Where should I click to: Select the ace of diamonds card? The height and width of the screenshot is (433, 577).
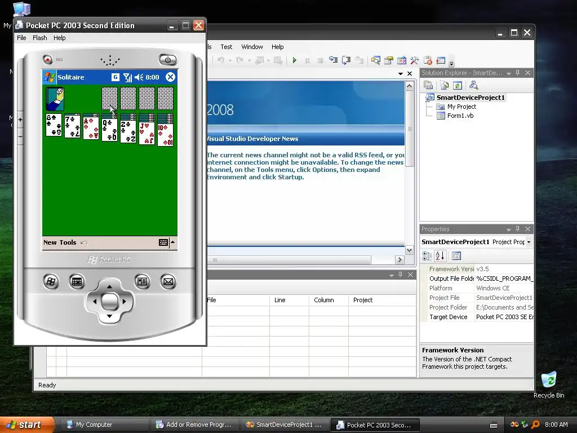91,128
